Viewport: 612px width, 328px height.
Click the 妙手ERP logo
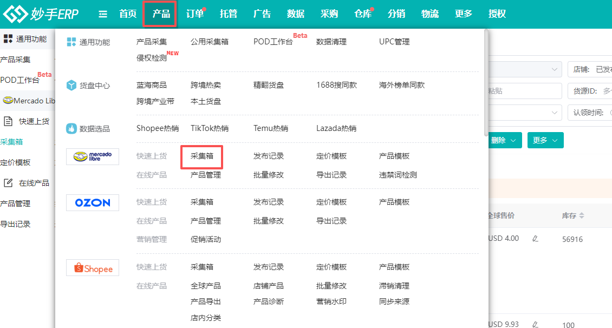click(41, 14)
